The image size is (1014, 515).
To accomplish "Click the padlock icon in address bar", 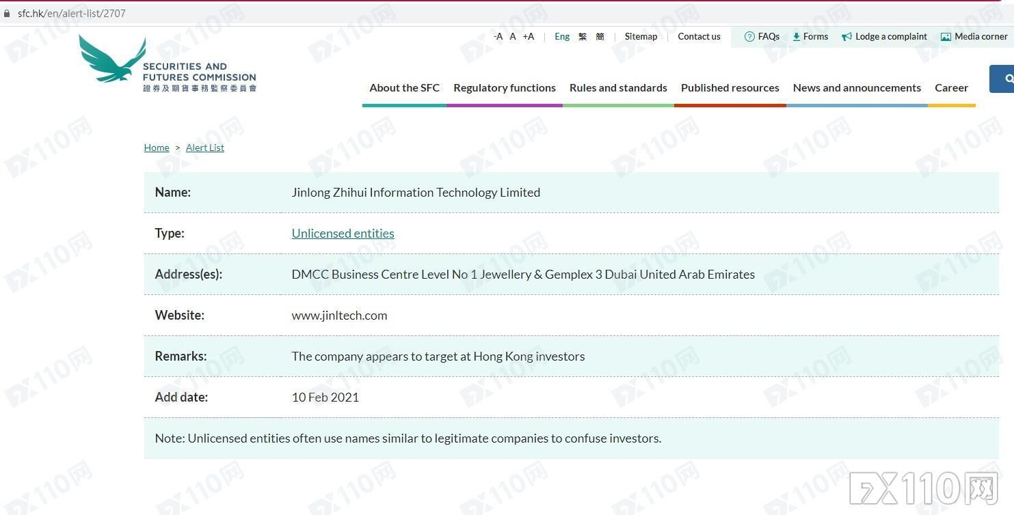I will coord(8,14).
